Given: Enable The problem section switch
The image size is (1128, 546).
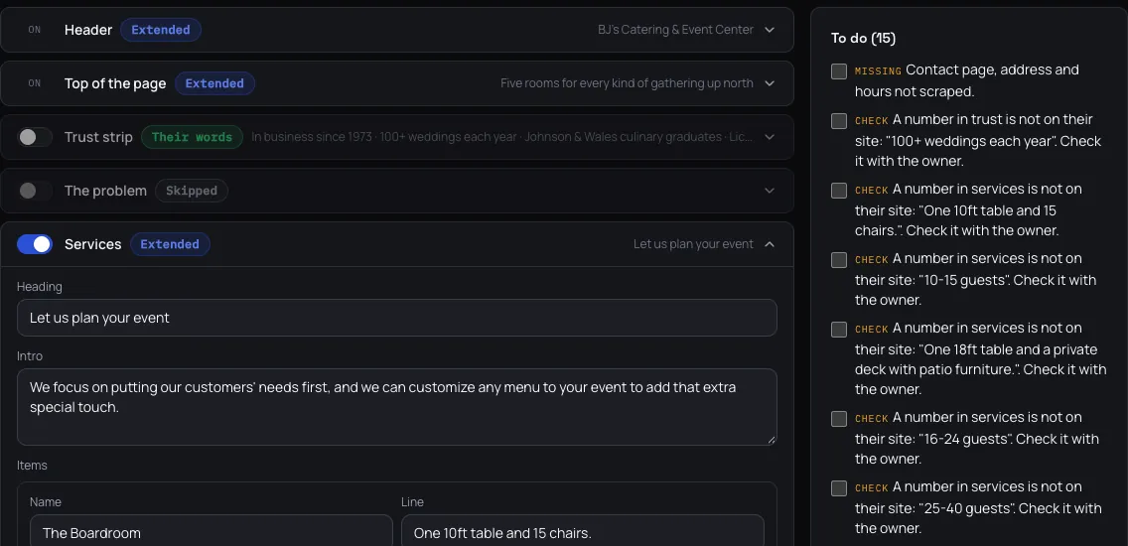Looking at the screenshot, I should (x=35, y=191).
